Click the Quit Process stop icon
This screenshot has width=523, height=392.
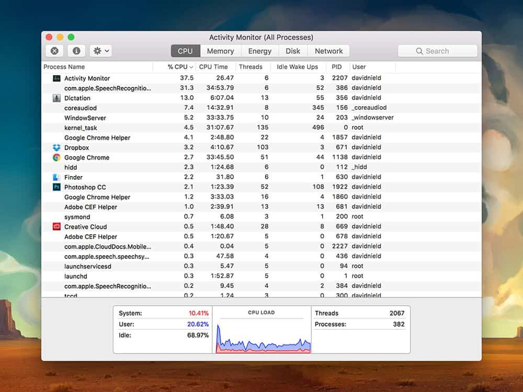coord(54,51)
